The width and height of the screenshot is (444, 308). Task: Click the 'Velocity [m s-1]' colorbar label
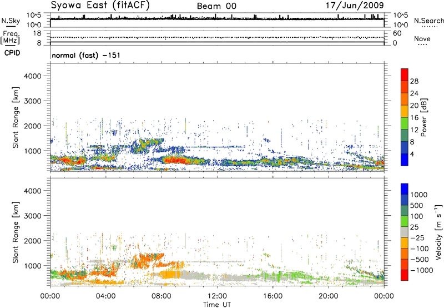(x=438, y=232)
